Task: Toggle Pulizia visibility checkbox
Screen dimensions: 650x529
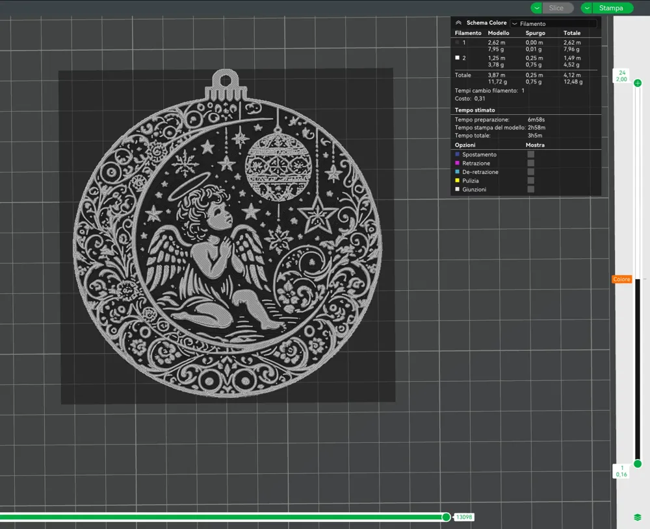Action: tap(530, 180)
